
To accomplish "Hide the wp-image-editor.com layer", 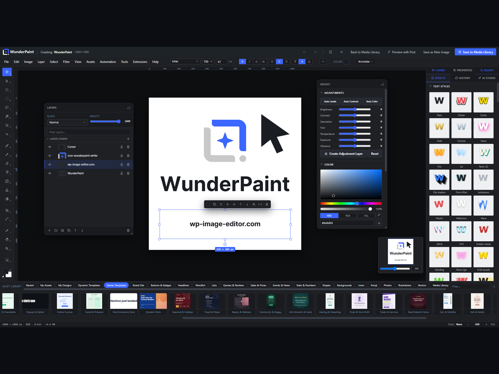I will coord(50,164).
